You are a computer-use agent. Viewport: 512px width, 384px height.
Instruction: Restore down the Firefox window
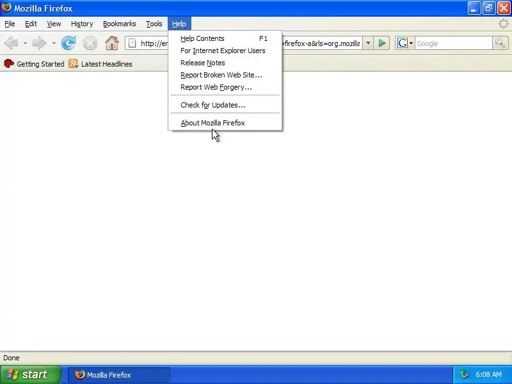[x=489, y=8]
